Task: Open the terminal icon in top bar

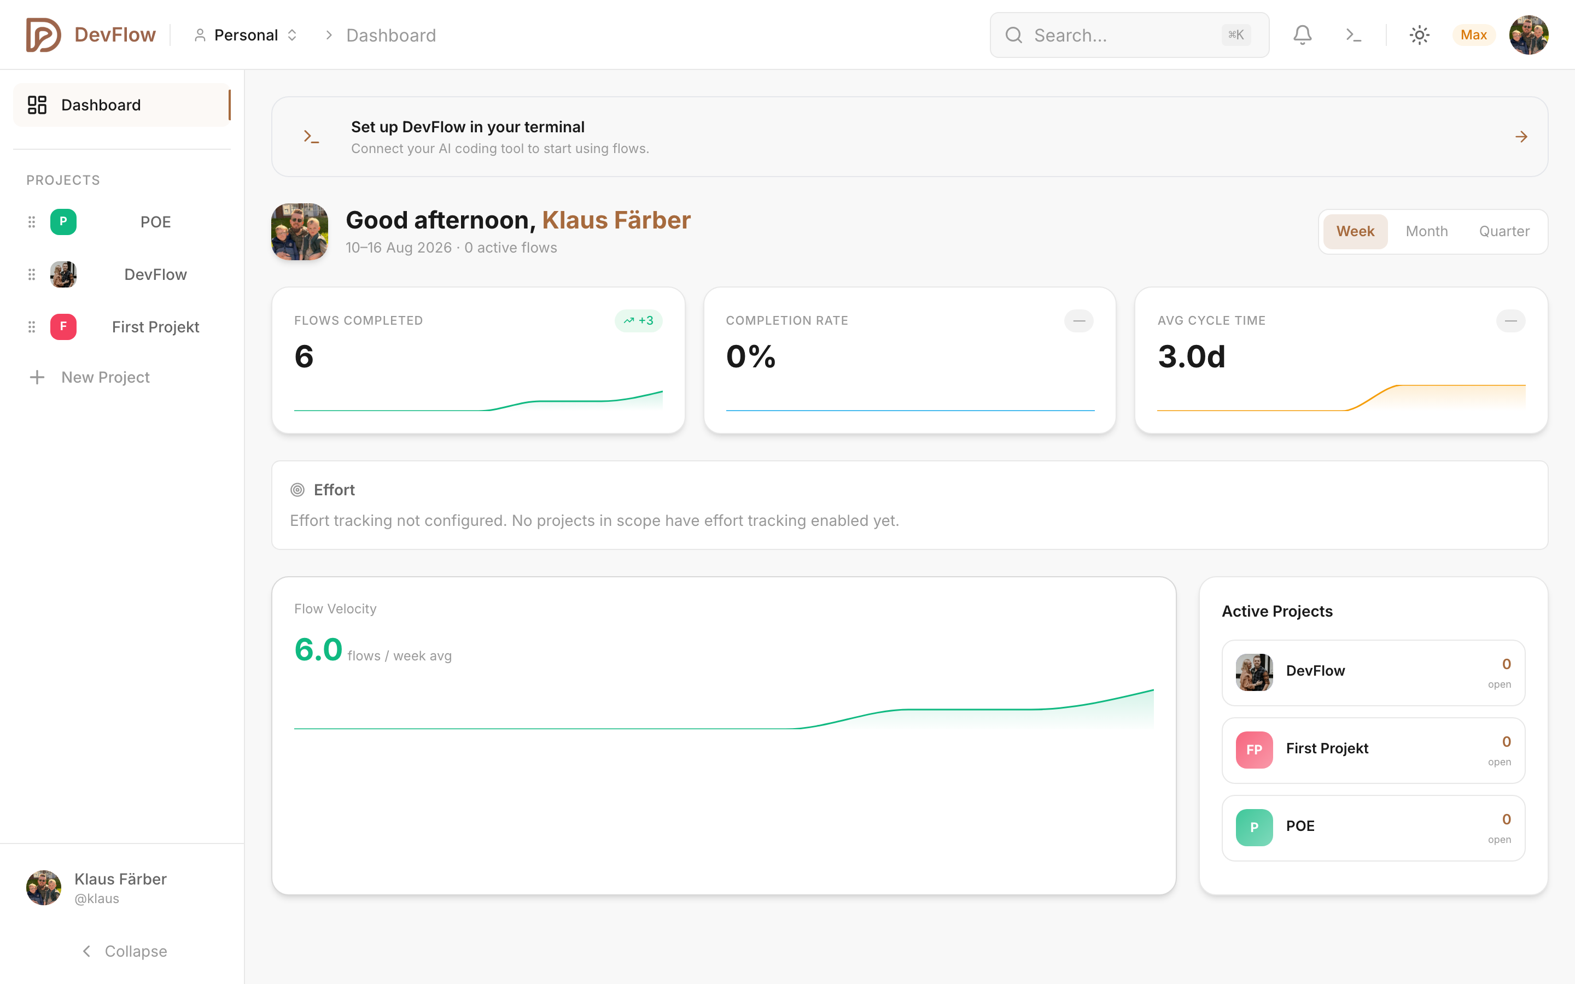Action: tap(1354, 35)
